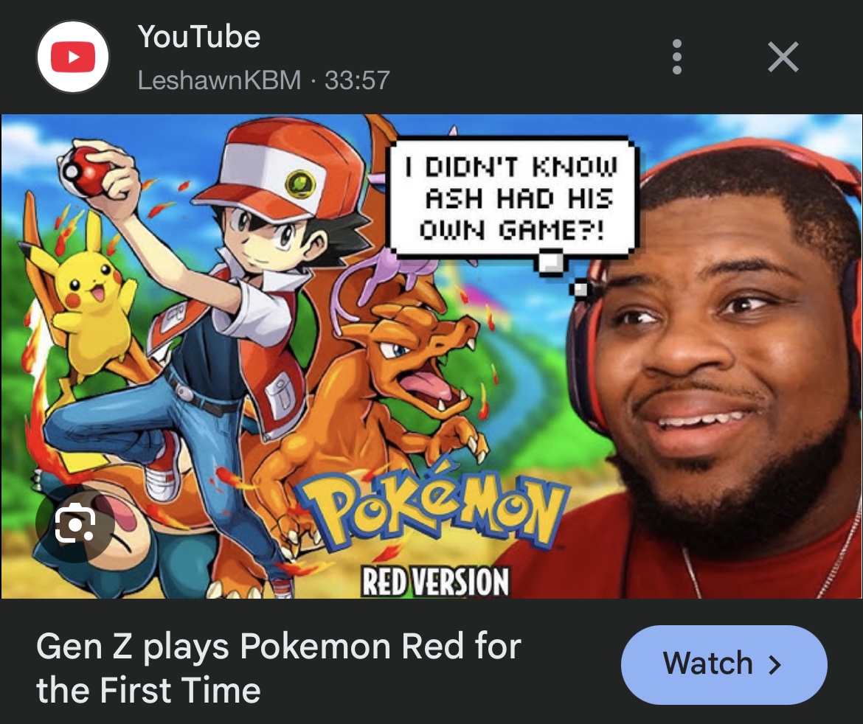This screenshot has height=724, width=863.
Task: Close the video card with the X
Action: 783,57
